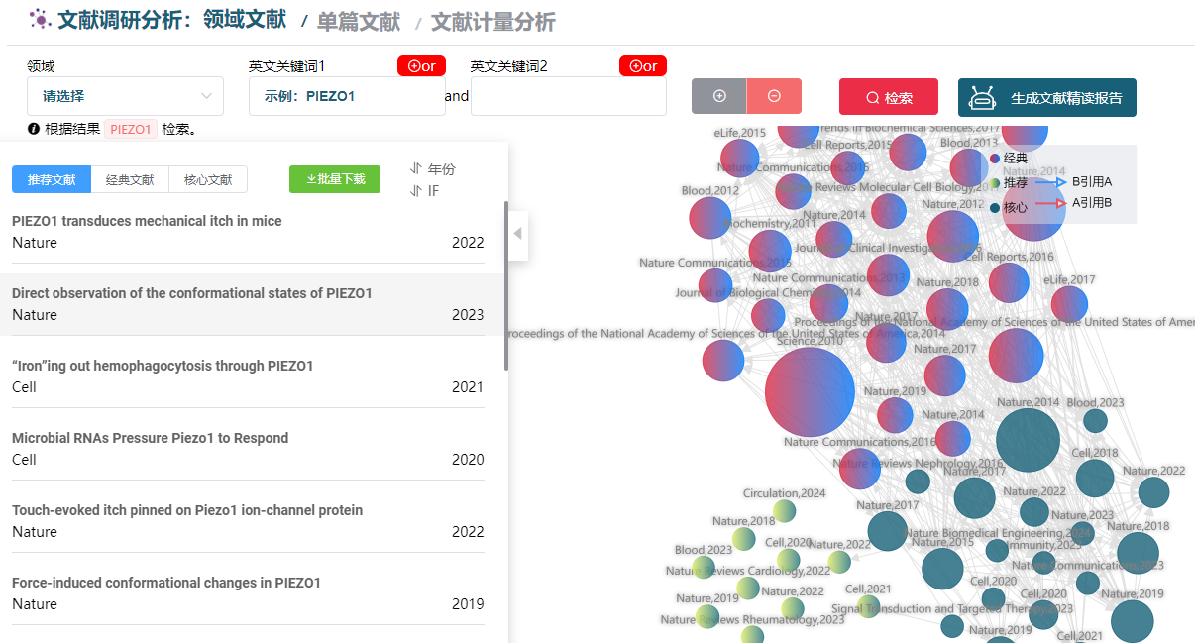Click the info icon beside 根据结果
This screenshot has width=1195, height=643.
coord(34,129)
